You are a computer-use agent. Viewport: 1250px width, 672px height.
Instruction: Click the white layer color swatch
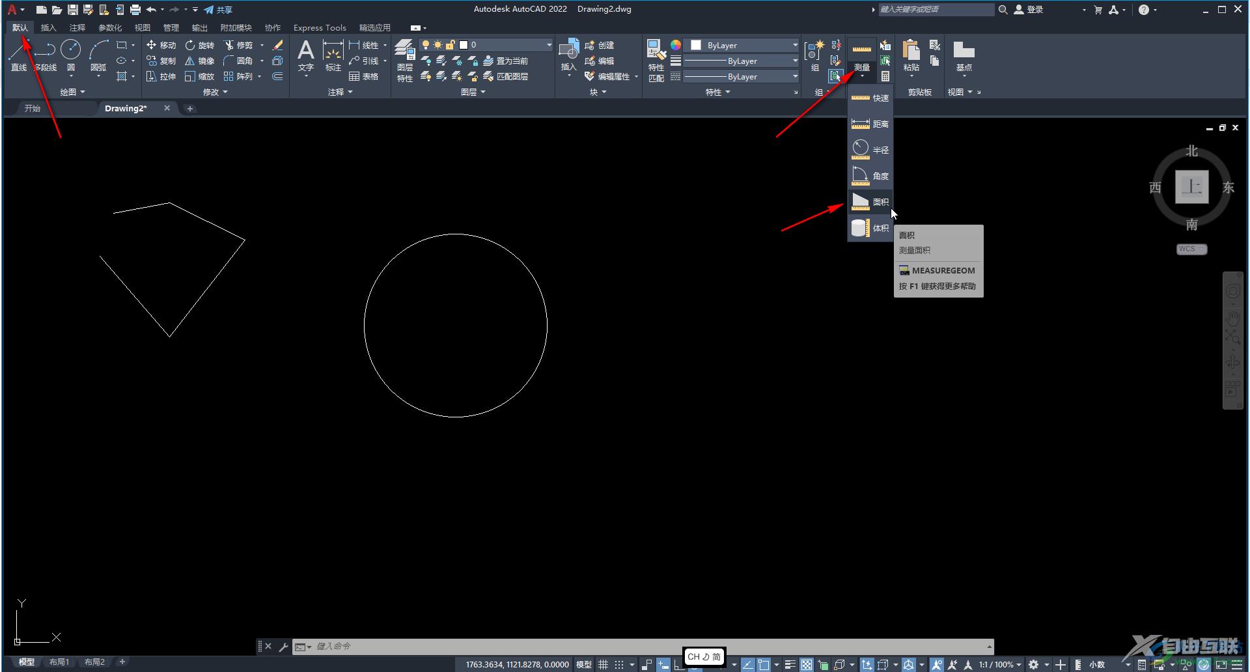point(464,45)
